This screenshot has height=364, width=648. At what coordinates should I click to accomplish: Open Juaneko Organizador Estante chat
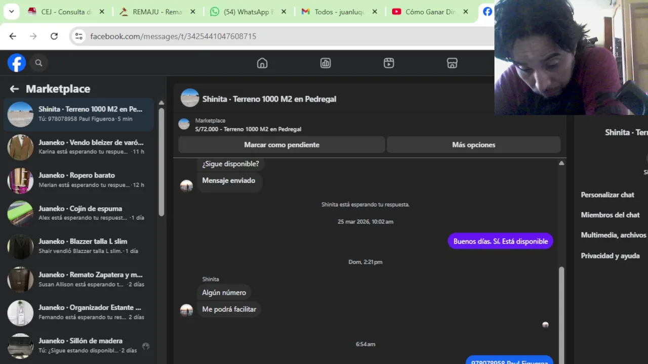pyautogui.click(x=78, y=312)
